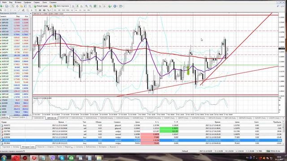
Task: Select the eurusd sell row in history
Action: coord(141,134)
